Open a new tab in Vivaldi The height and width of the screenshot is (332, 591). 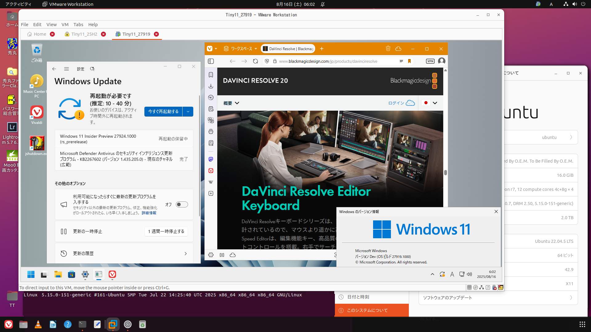[x=322, y=49]
